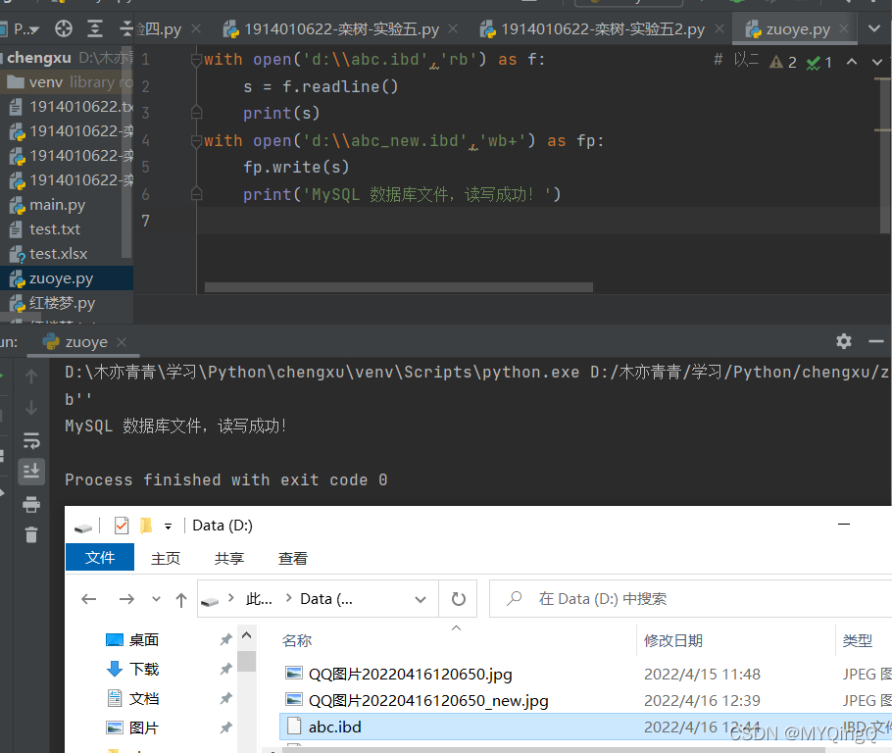The width and height of the screenshot is (892, 753).
Task: Click the search Data (D:) field
Action: (x=690, y=599)
